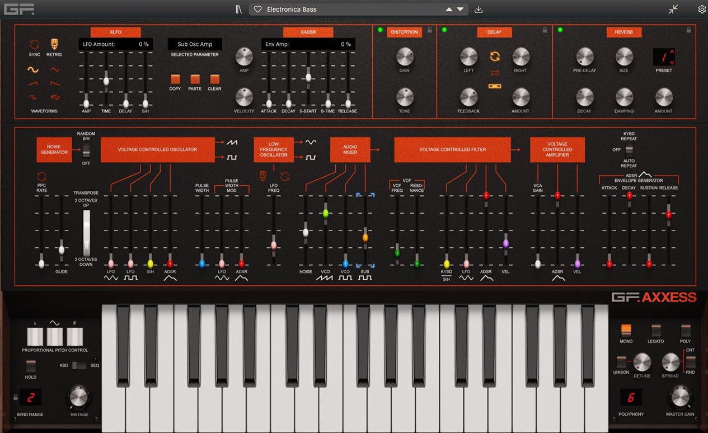Open the preset browser library icon
The width and height of the screenshot is (708, 433).
(x=238, y=10)
